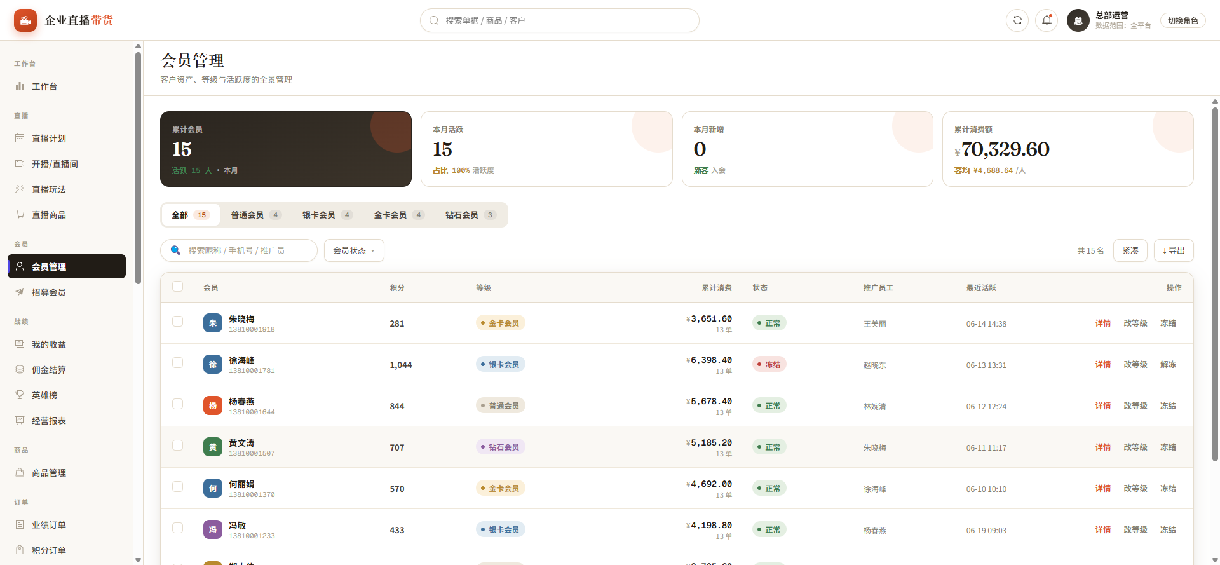
Task: Click the sidebar scroll-up arrow
Action: coord(138,46)
